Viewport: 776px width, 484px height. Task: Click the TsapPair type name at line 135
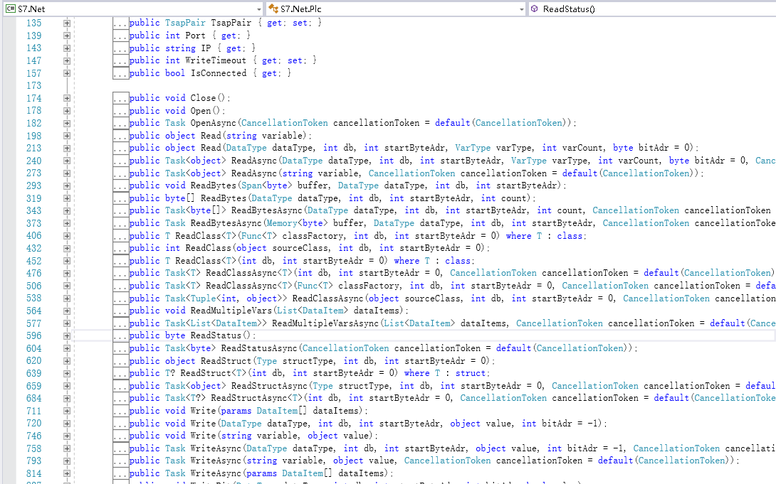tap(185, 23)
